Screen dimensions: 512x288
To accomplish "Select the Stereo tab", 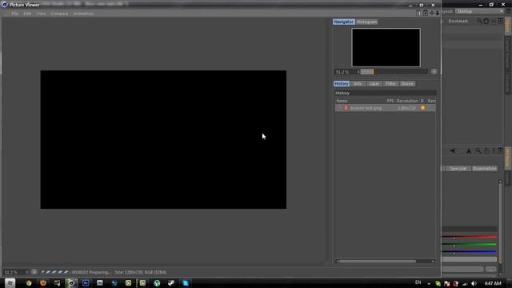I will [x=407, y=84].
